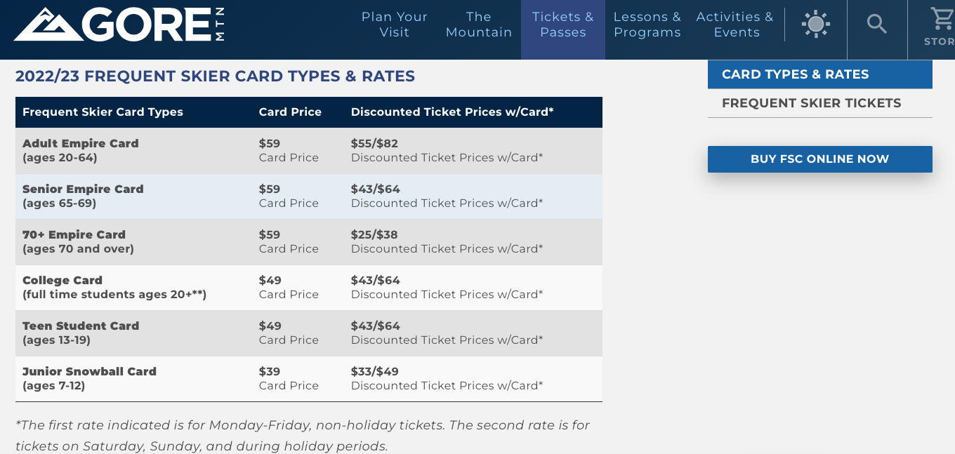Open the Plan Your Visit menu
Image resolution: width=955 pixels, height=454 pixels.
pyautogui.click(x=395, y=25)
